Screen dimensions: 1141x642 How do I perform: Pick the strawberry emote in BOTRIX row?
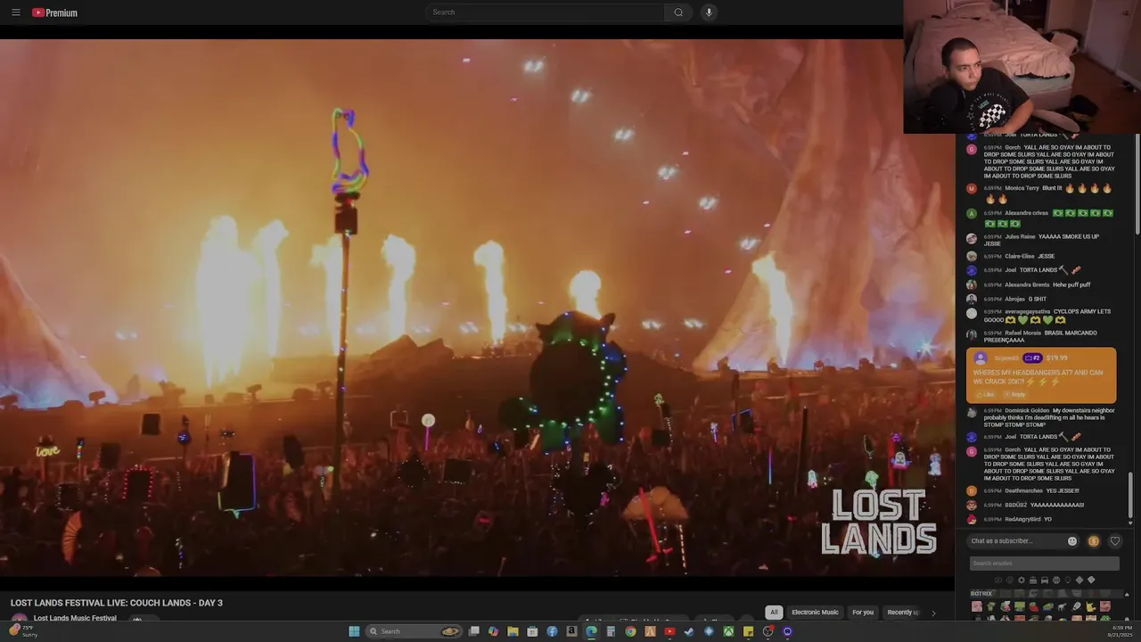point(1033,607)
